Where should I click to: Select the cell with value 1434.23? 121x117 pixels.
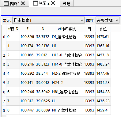tap(103, 83)
